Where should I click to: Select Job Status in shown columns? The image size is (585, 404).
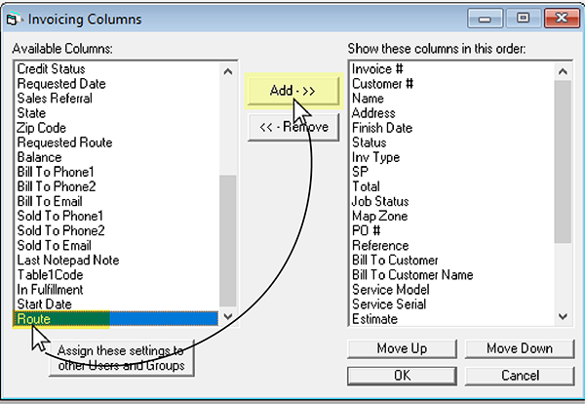coord(451,201)
